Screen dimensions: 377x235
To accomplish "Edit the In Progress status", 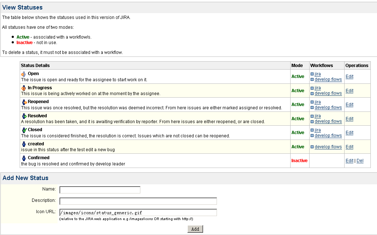I will (x=349, y=91).
